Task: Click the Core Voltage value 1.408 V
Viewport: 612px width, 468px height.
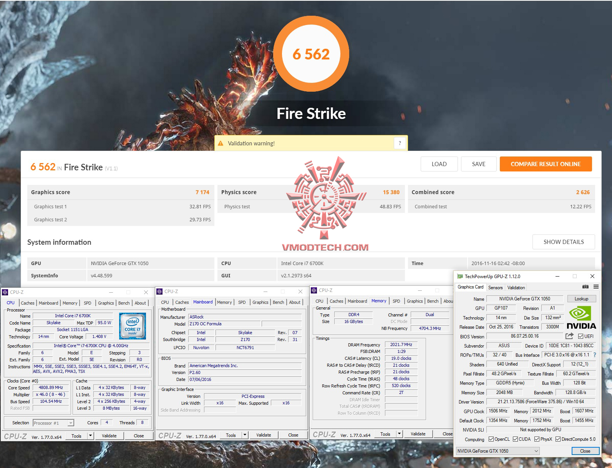Action: point(99,337)
